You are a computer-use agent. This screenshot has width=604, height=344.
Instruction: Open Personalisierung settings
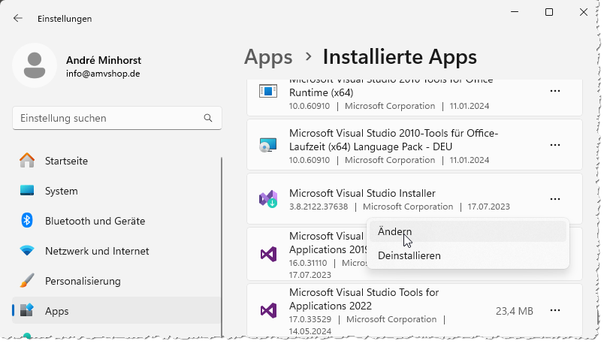[117, 281]
